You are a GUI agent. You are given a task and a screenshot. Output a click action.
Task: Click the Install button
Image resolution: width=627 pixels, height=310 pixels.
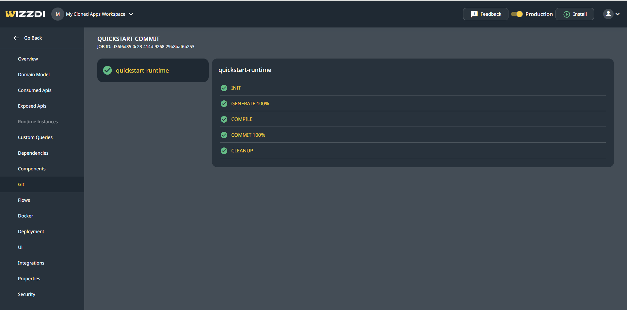pyautogui.click(x=575, y=14)
